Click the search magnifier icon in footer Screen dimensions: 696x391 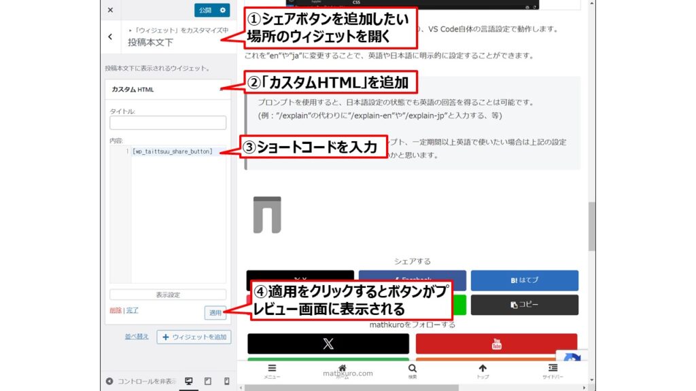(413, 370)
